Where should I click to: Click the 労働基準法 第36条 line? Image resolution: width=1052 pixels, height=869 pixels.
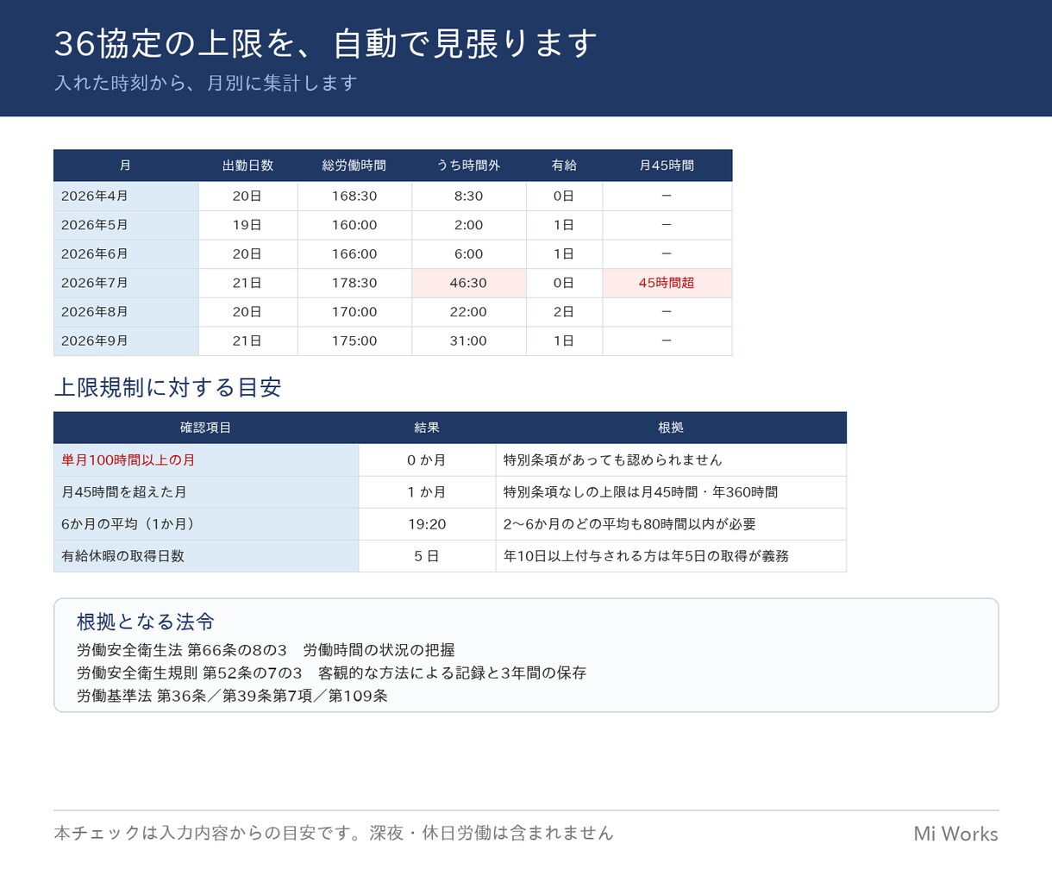pyautogui.click(x=232, y=696)
